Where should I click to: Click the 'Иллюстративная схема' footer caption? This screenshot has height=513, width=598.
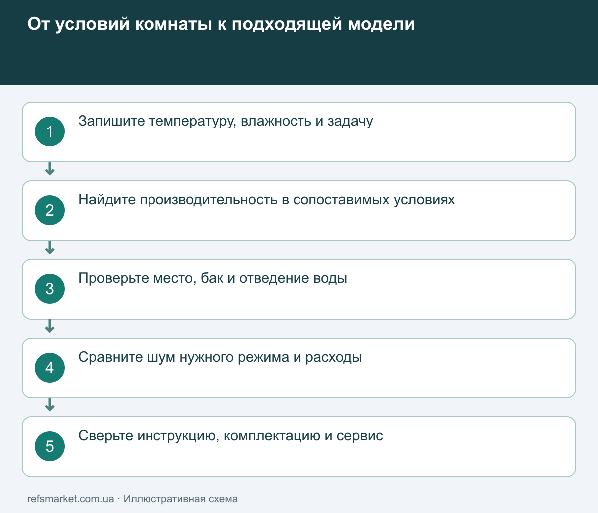[x=180, y=499]
